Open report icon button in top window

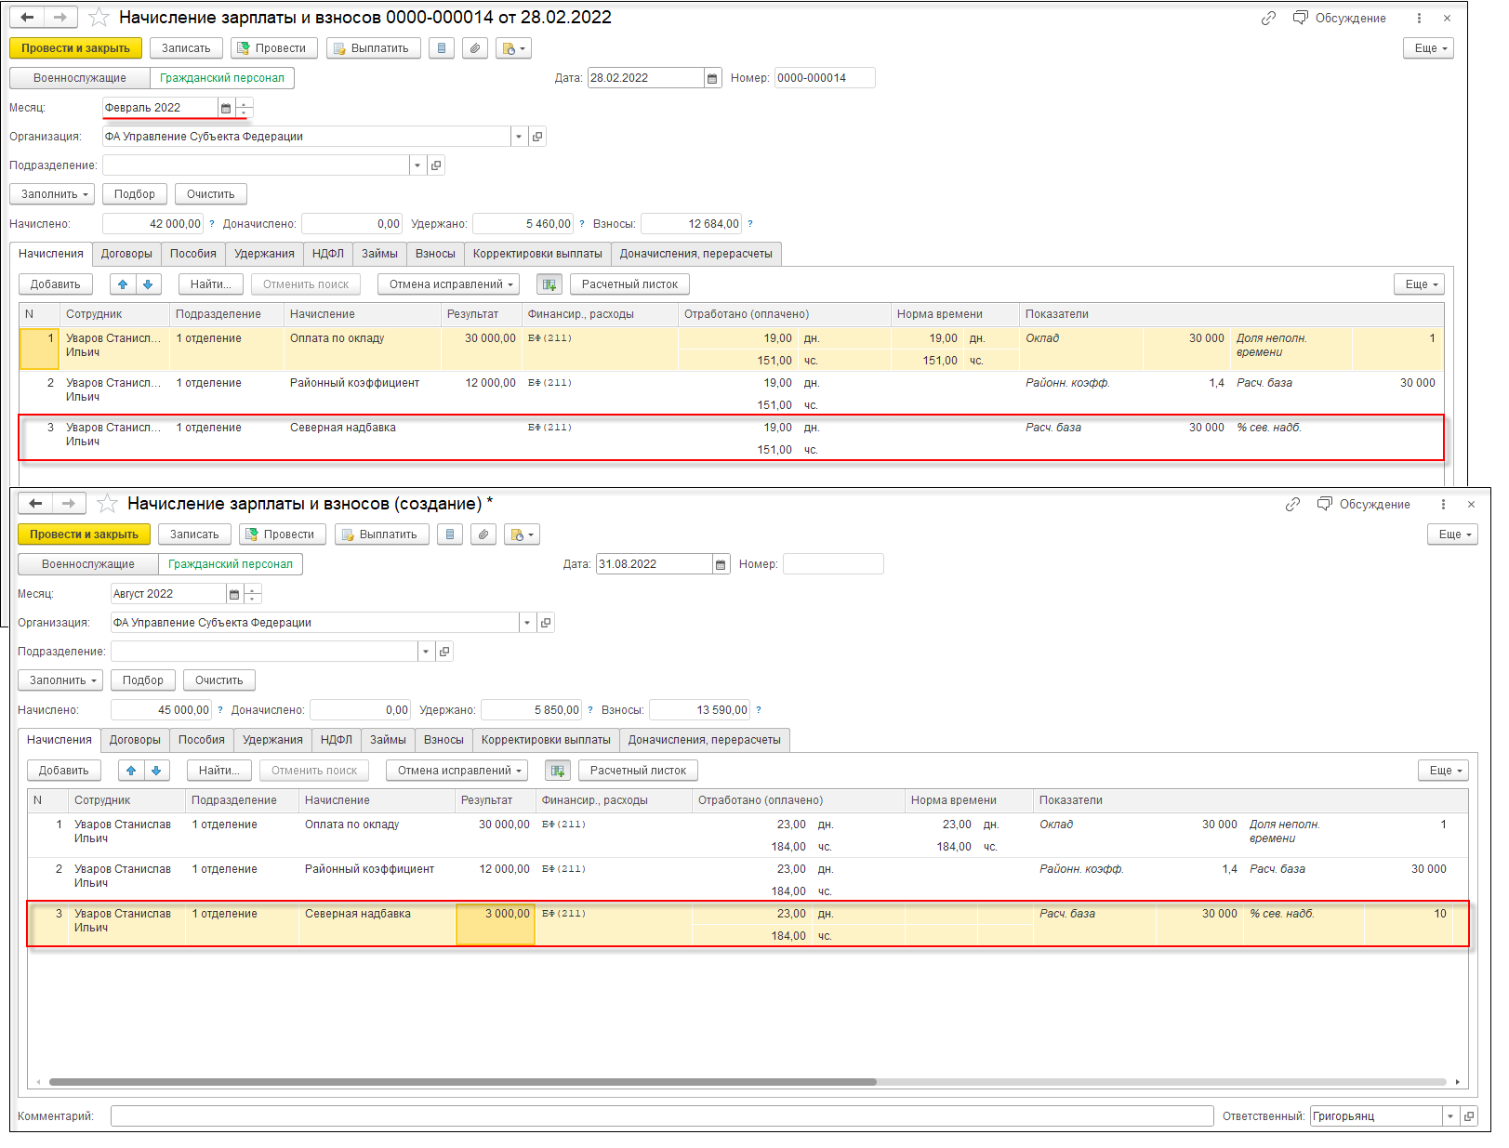[x=442, y=48]
